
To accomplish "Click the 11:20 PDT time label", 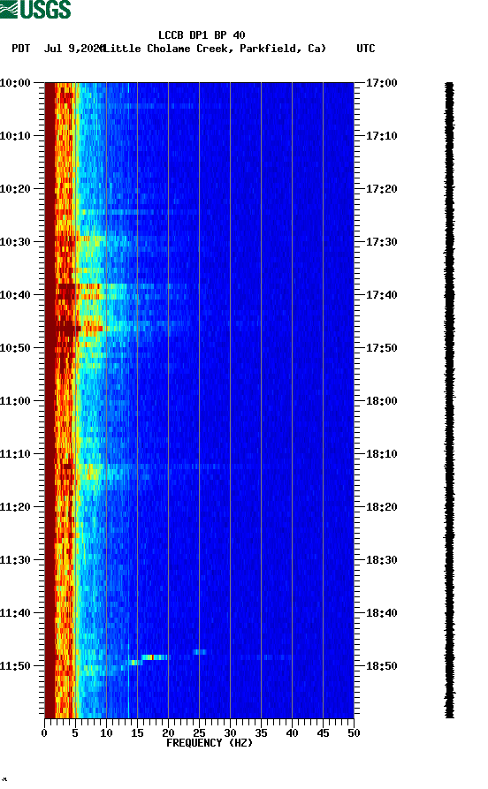I will 15,507.
